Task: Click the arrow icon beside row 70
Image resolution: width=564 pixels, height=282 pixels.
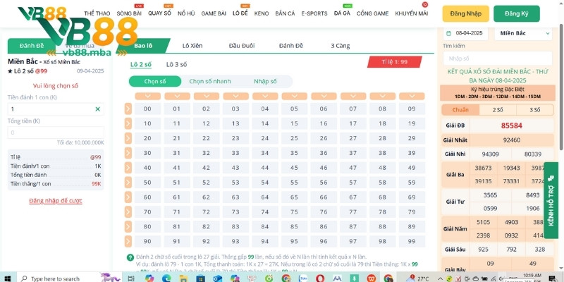Action: pos(128,211)
